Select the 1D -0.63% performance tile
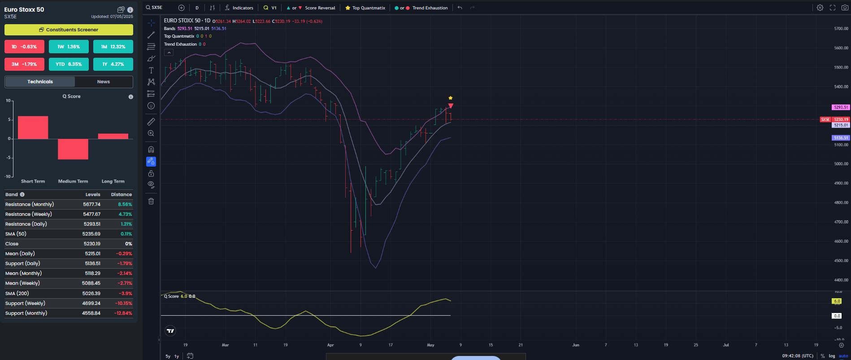Screen dimensions: 851x360 pyautogui.click(x=24, y=47)
